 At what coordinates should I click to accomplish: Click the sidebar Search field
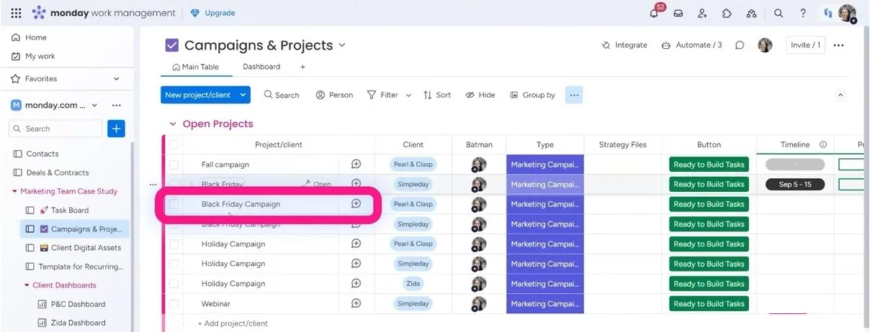55,129
